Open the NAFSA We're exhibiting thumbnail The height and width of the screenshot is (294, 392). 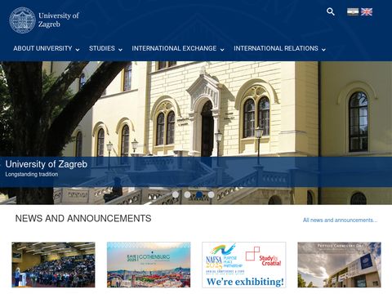244,265
